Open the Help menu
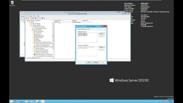The image size is (183, 103). point(38,16)
